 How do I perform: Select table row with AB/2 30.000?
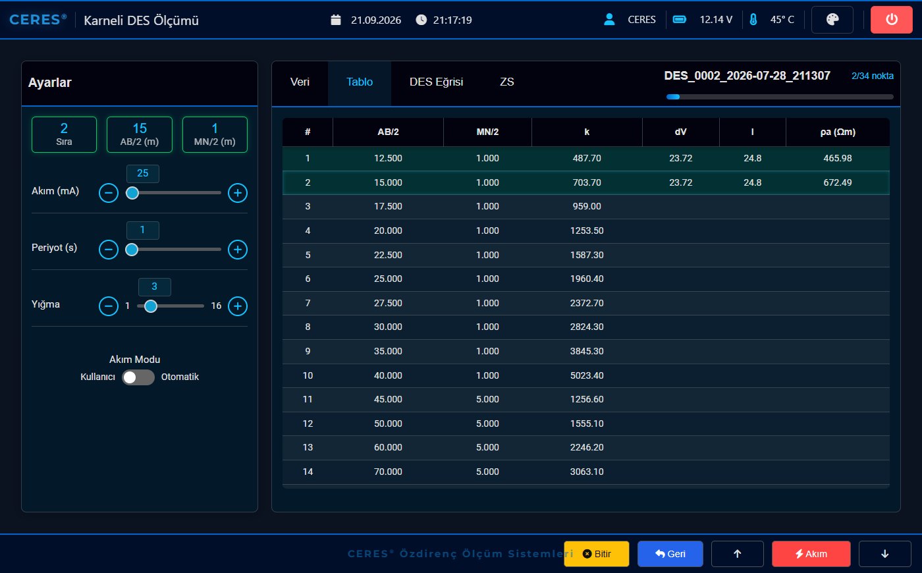[x=586, y=327]
